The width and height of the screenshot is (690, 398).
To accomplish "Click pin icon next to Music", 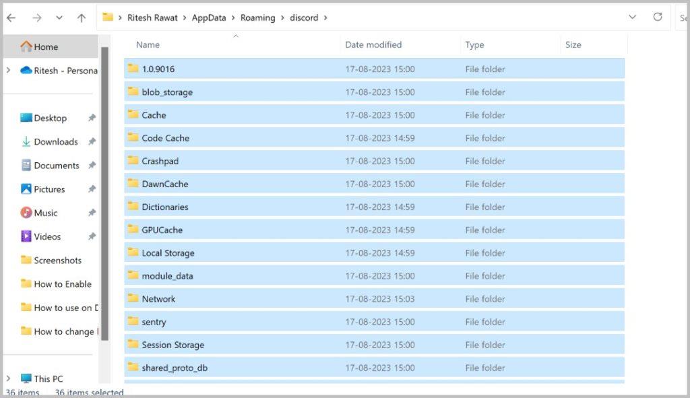I will [x=92, y=213].
